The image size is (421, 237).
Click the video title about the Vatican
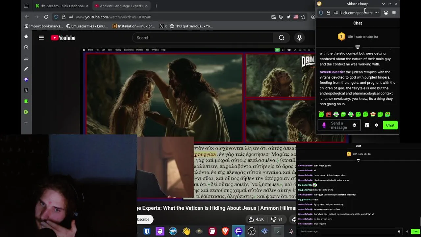[216, 208]
